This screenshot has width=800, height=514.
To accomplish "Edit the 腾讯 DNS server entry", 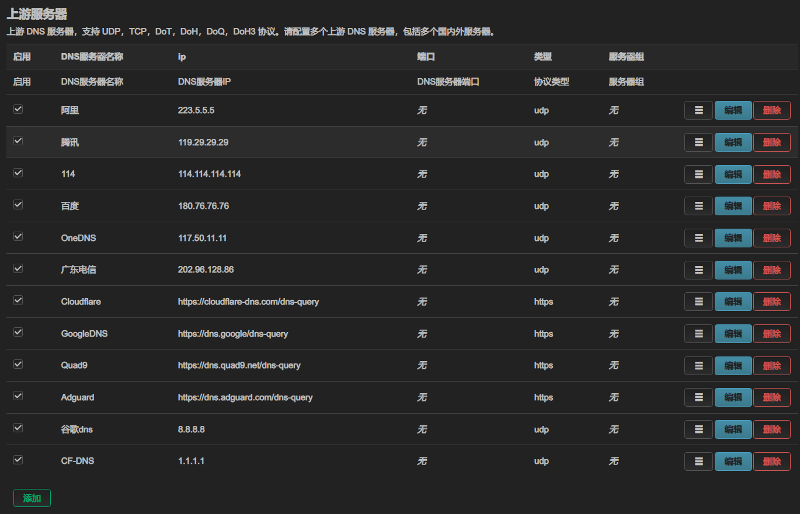I will (x=733, y=142).
